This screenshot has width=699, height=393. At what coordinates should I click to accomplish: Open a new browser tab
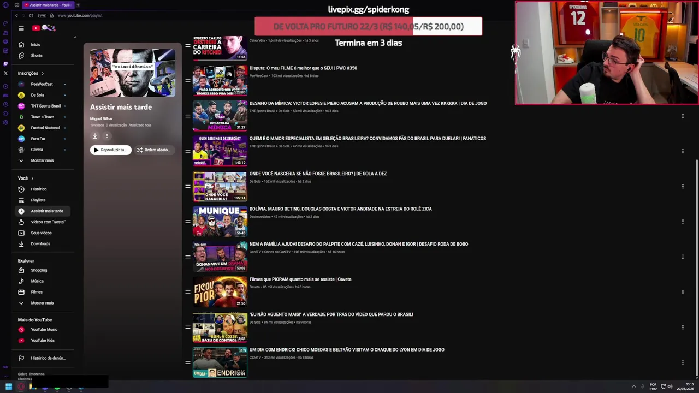pos(78,5)
